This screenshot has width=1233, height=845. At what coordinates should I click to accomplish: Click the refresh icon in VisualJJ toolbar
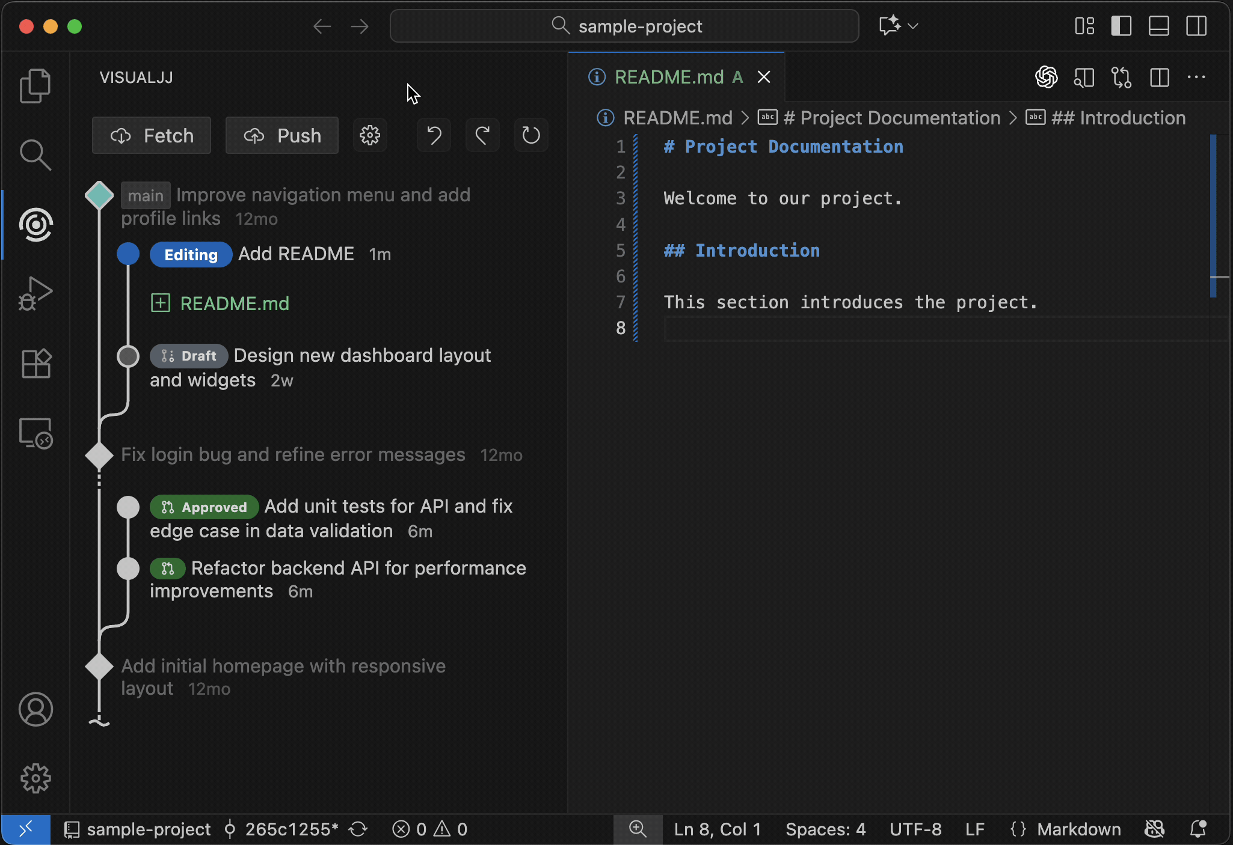[531, 135]
